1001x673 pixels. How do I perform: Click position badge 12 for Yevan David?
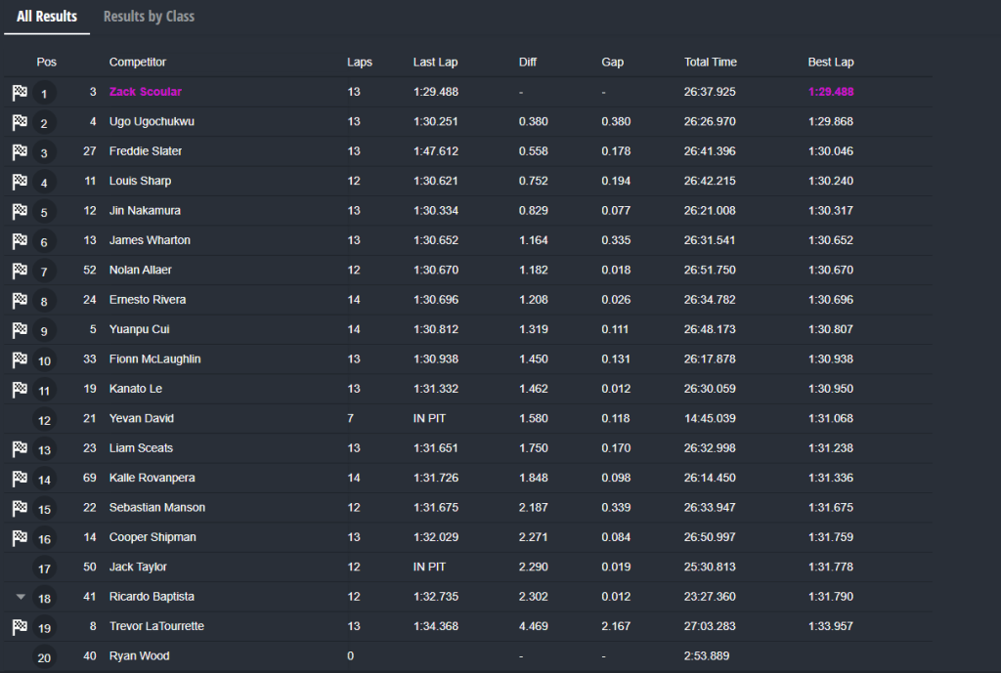[44, 421]
